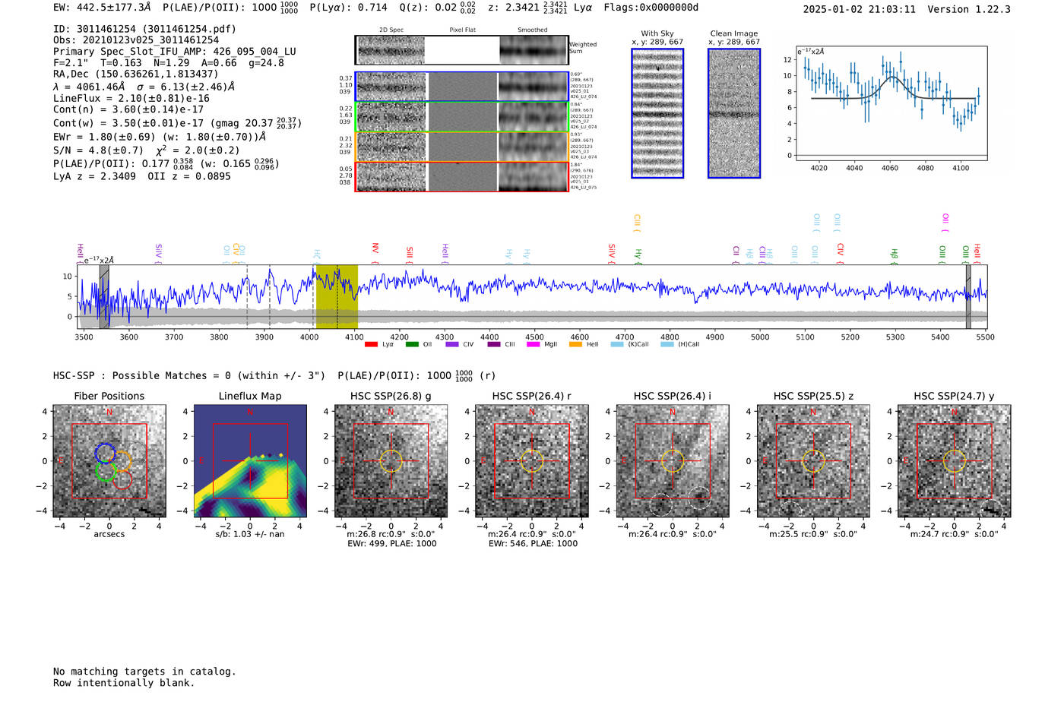Select the green fiber circle in Fiber Positions
Image resolution: width=1064 pixels, height=724 pixels.
(x=106, y=472)
